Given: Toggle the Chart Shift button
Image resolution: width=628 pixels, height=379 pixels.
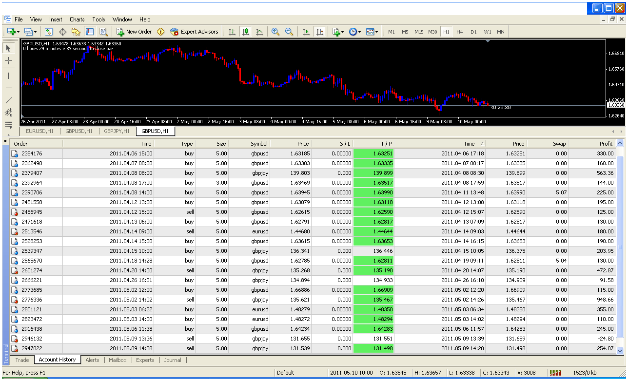Looking at the screenshot, I should [x=320, y=32].
